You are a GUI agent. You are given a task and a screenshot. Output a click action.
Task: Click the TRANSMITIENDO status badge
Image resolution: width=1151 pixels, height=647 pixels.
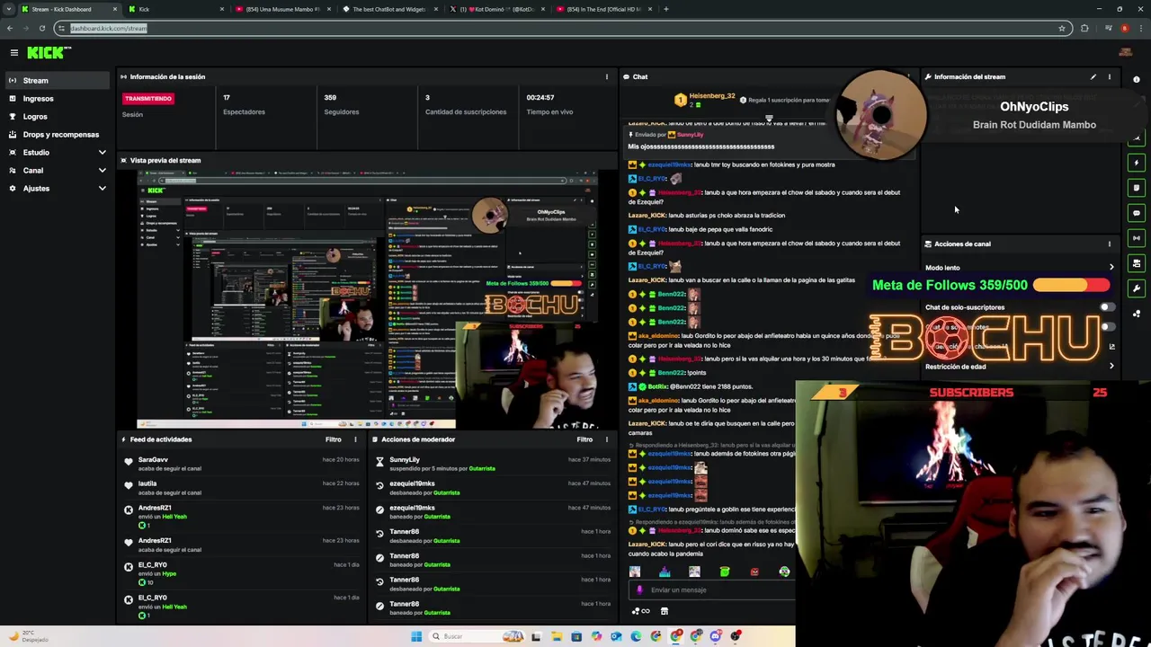[x=148, y=98]
